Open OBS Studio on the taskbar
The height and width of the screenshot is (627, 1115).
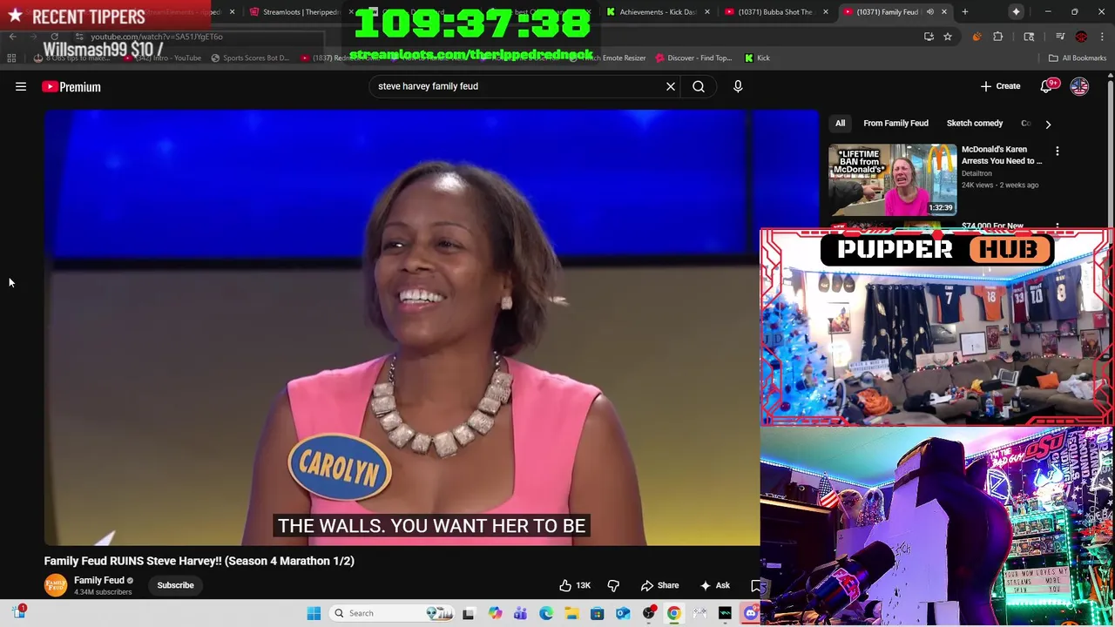649,613
